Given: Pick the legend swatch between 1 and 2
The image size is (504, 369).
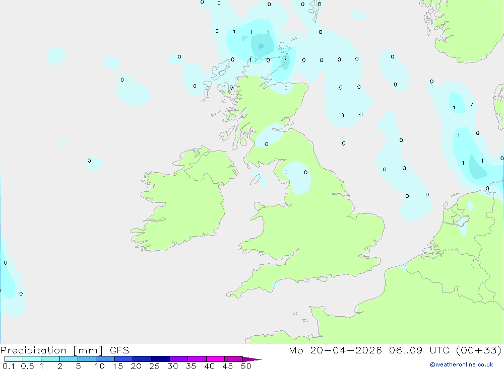Looking at the screenshot, I should coord(50,359).
